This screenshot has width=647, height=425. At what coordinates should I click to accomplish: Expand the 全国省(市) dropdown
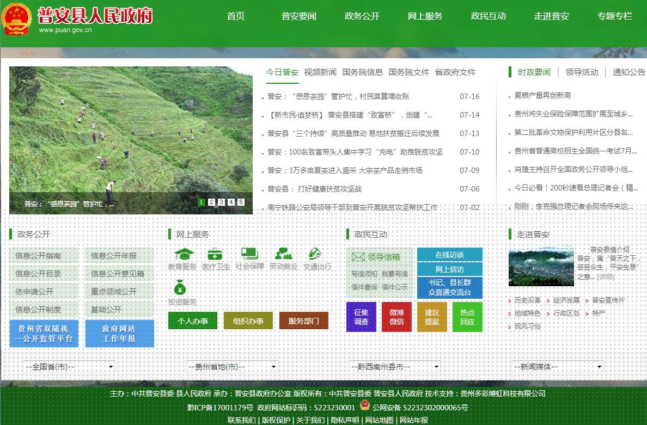71,367
